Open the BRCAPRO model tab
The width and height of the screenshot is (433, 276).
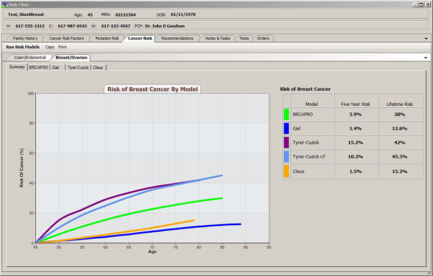38,67
